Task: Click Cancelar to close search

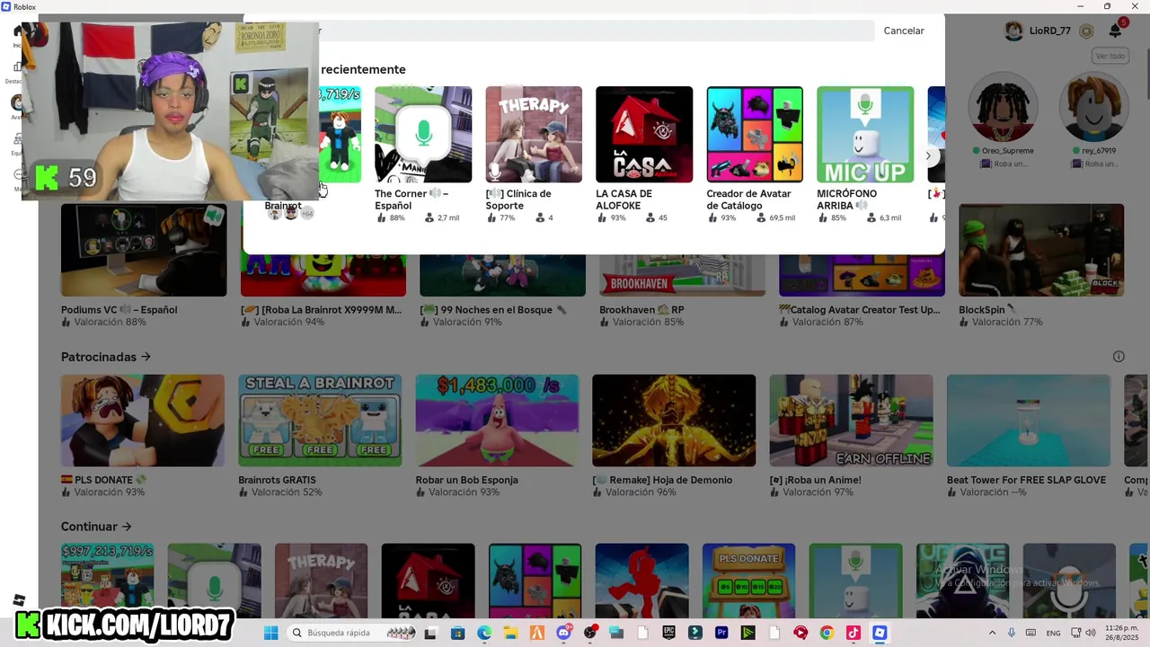Action: tap(904, 31)
